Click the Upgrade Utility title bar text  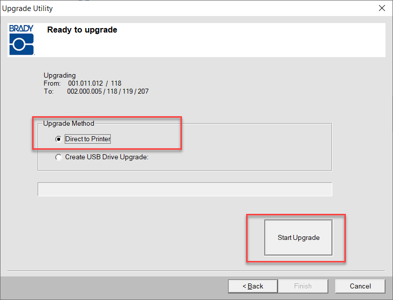coord(28,9)
